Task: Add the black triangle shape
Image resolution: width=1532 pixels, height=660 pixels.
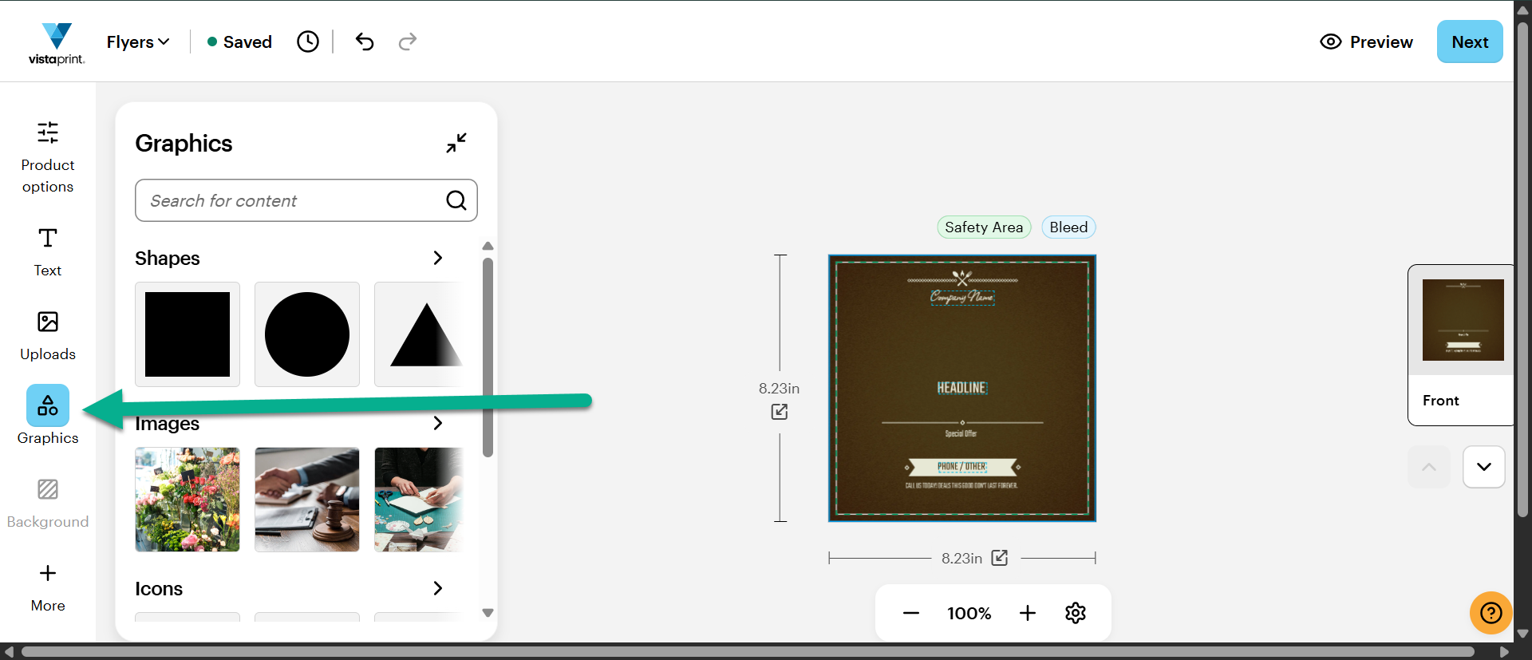Action: 421,334
